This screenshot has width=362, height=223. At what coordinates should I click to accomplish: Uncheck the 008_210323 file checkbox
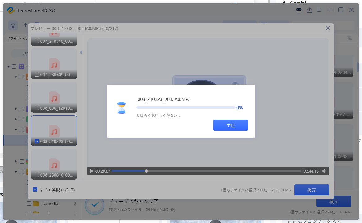tap(37, 142)
